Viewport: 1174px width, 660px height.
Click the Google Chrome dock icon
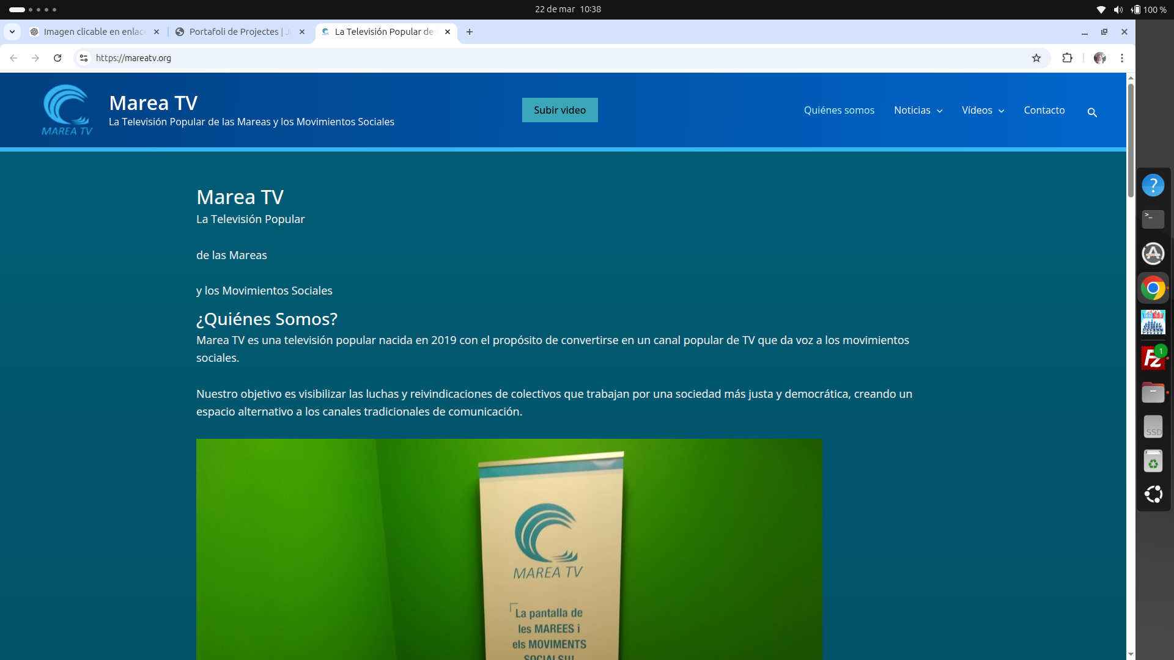coord(1153,288)
